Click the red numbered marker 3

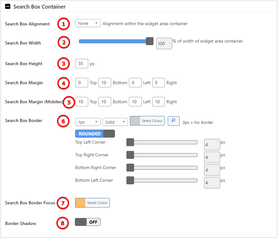[63, 64]
